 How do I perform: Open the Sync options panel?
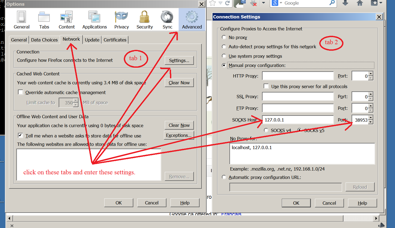coord(167,19)
